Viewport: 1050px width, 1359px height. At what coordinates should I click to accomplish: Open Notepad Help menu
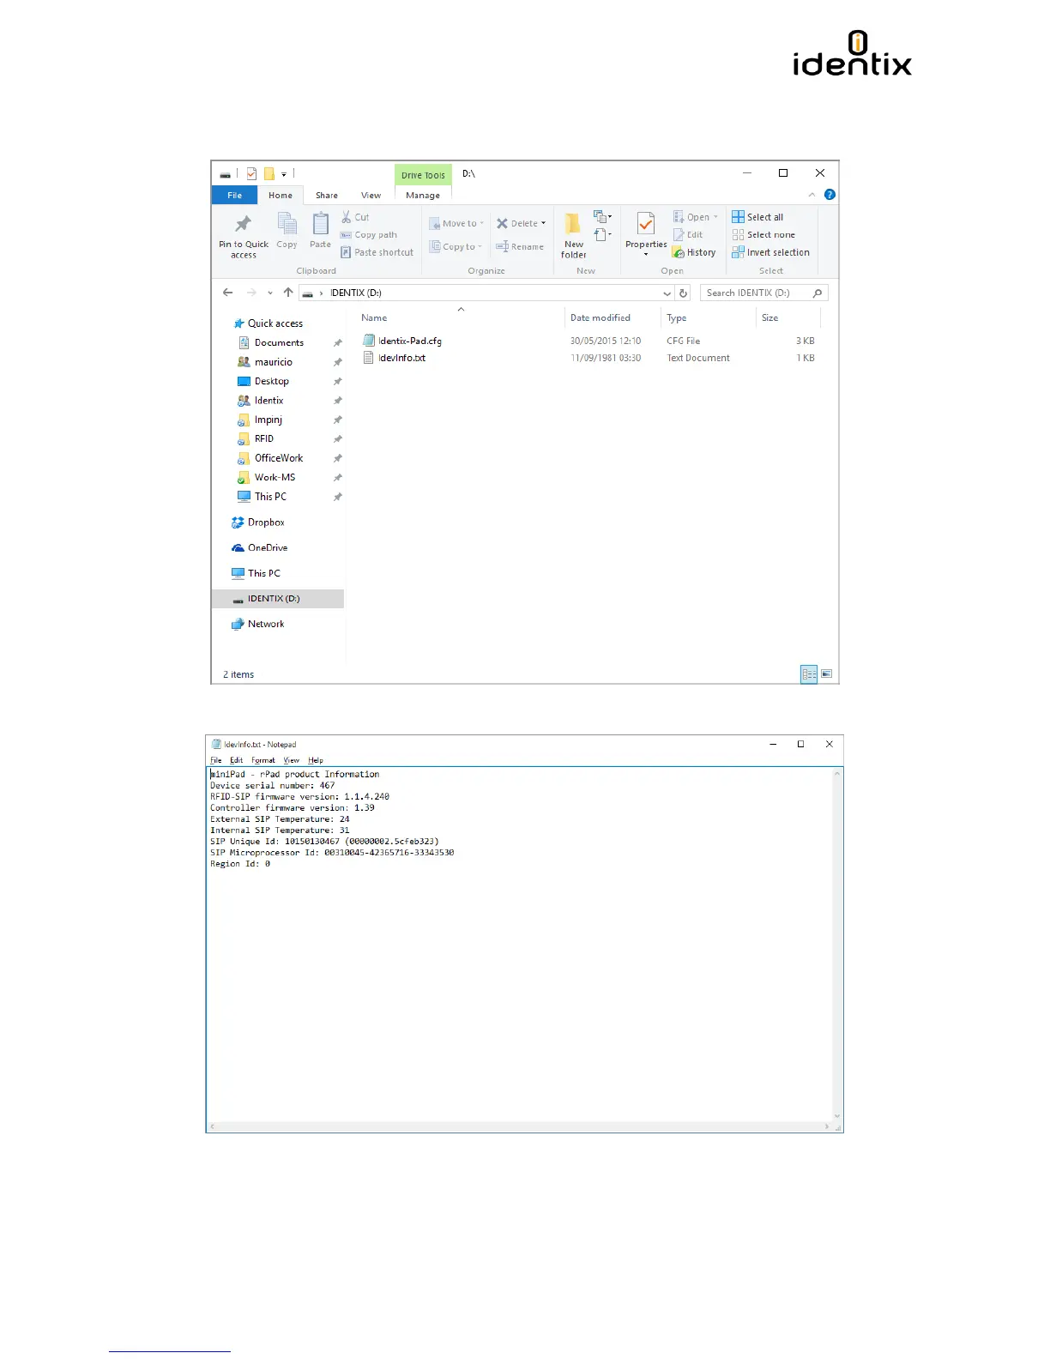316,760
